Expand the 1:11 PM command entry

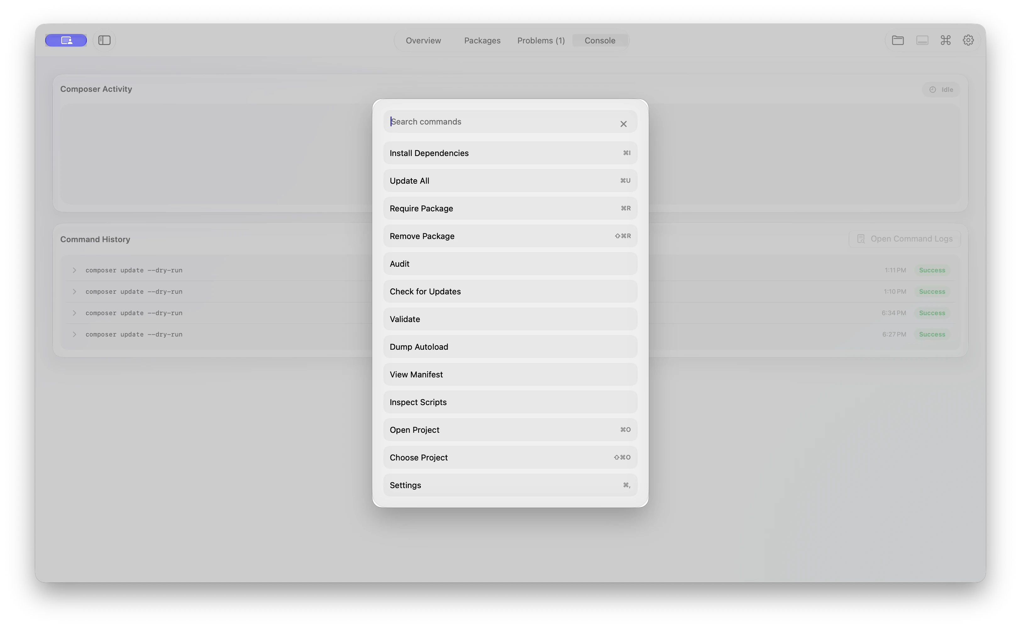click(x=75, y=270)
